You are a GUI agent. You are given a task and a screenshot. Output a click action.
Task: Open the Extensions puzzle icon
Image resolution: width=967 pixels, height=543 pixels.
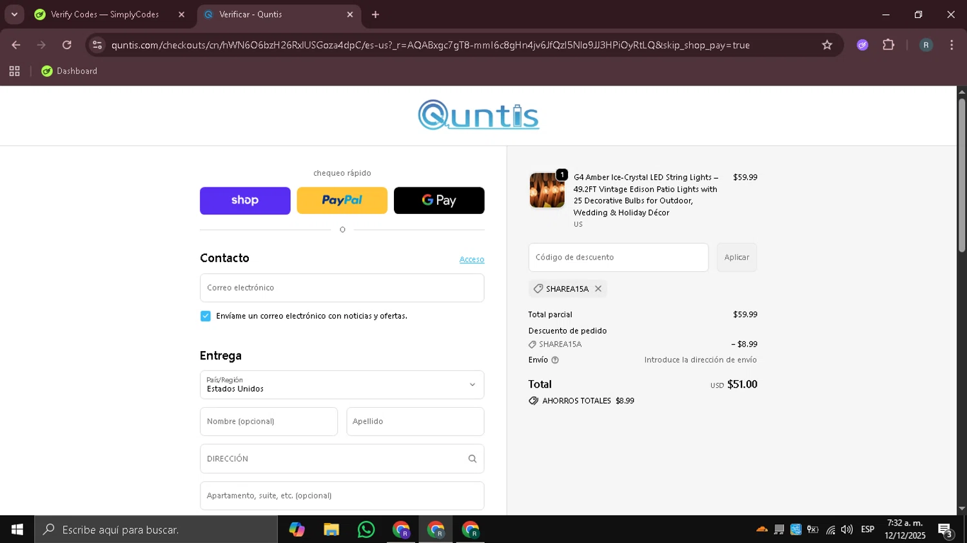(888, 45)
